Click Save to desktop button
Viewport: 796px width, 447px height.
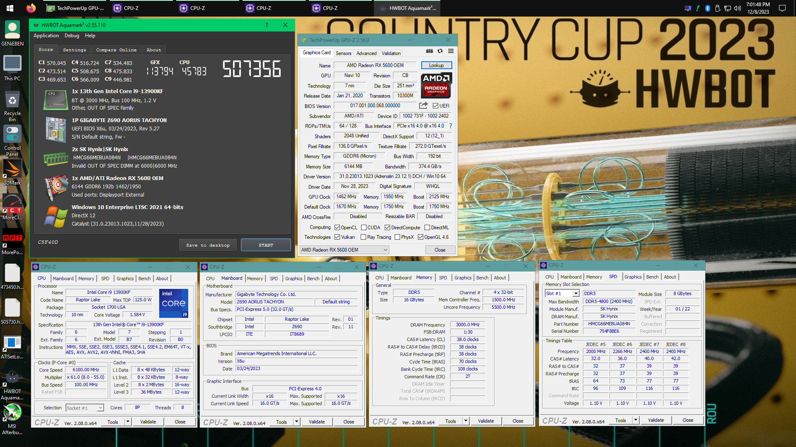(208, 245)
